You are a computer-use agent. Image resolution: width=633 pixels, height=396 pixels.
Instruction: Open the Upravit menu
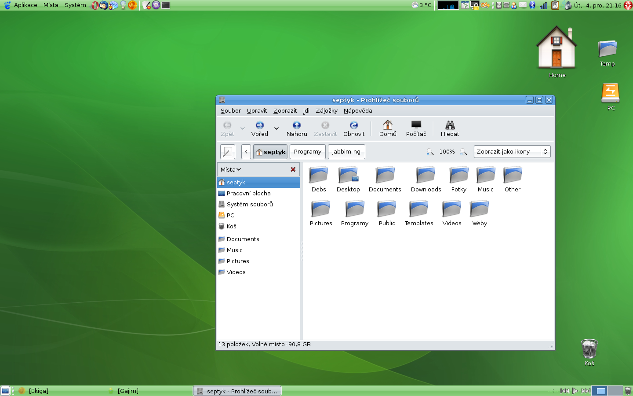tap(257, 111)
